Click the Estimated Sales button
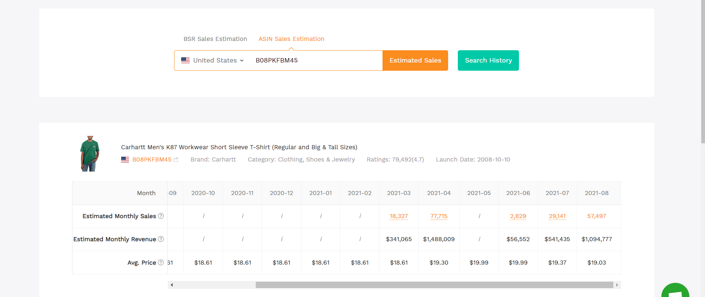The height and width of the screenshot is (297, 705). coord(415,60)
